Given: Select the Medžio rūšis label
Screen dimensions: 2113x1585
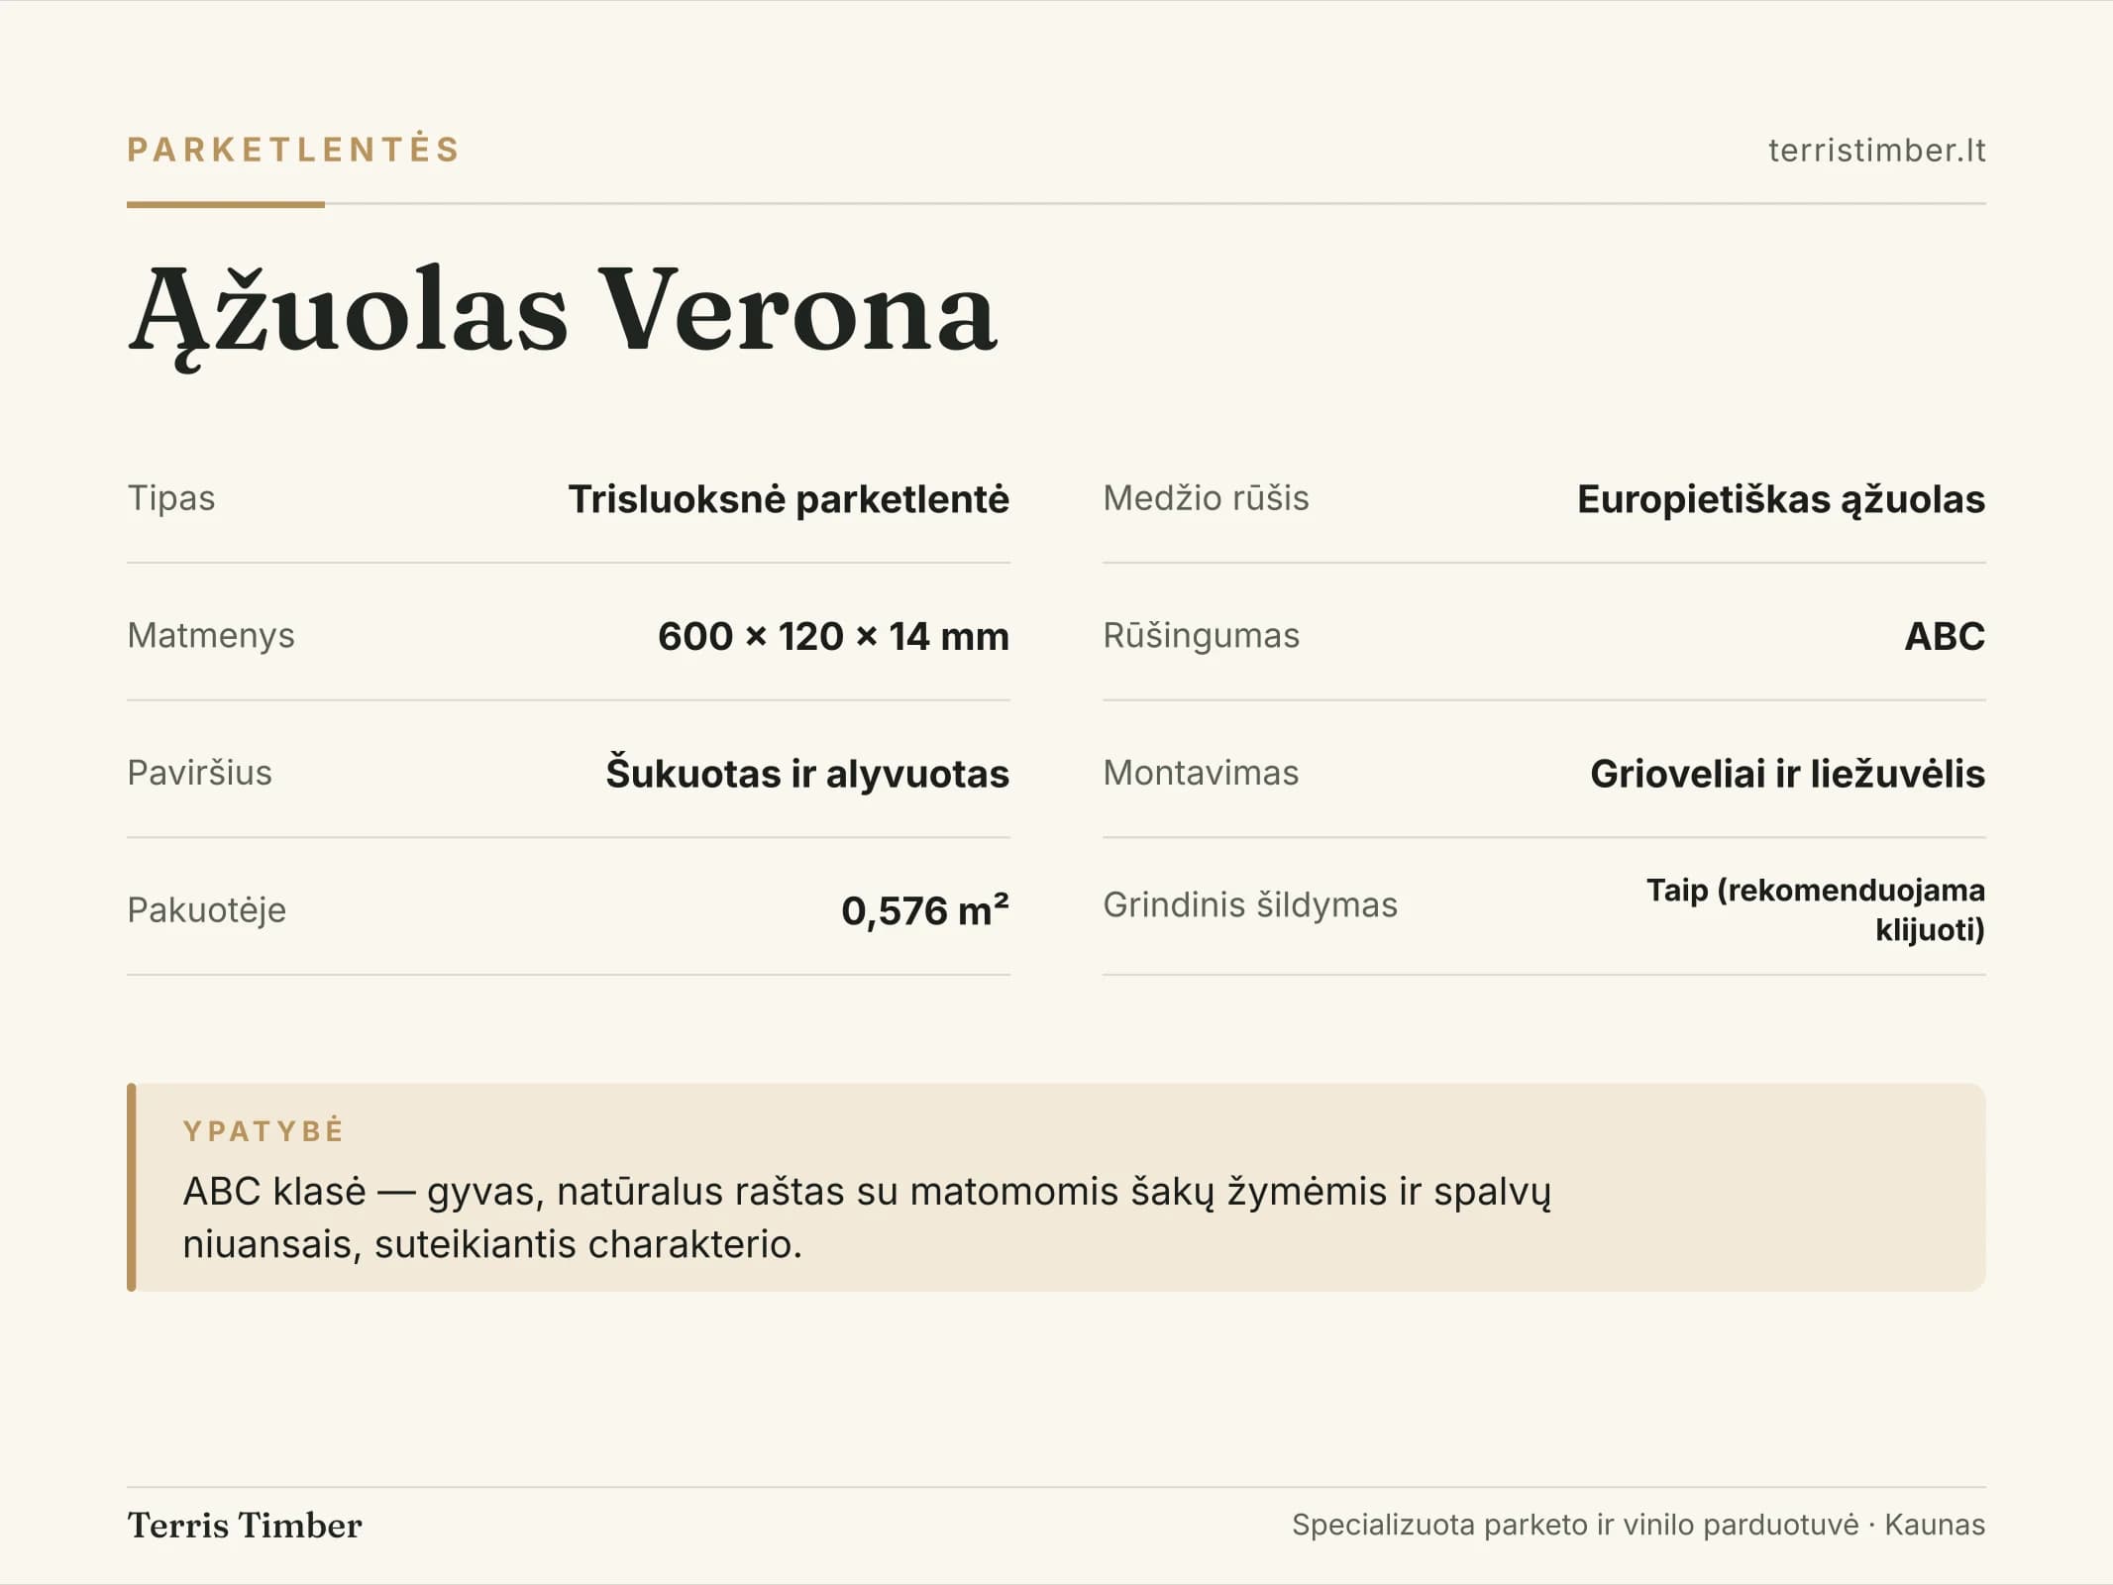Looking at the screenshot, I should pyautogui.click(x=1206, y=498).
